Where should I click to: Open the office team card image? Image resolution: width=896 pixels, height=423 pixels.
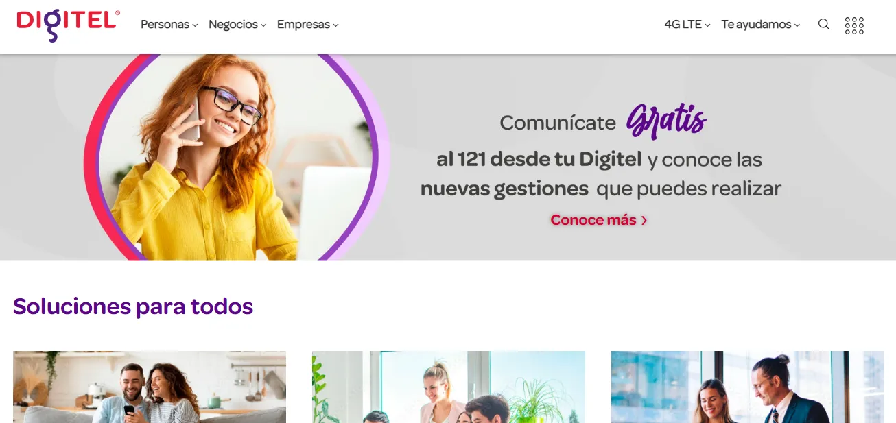(449, 387)
